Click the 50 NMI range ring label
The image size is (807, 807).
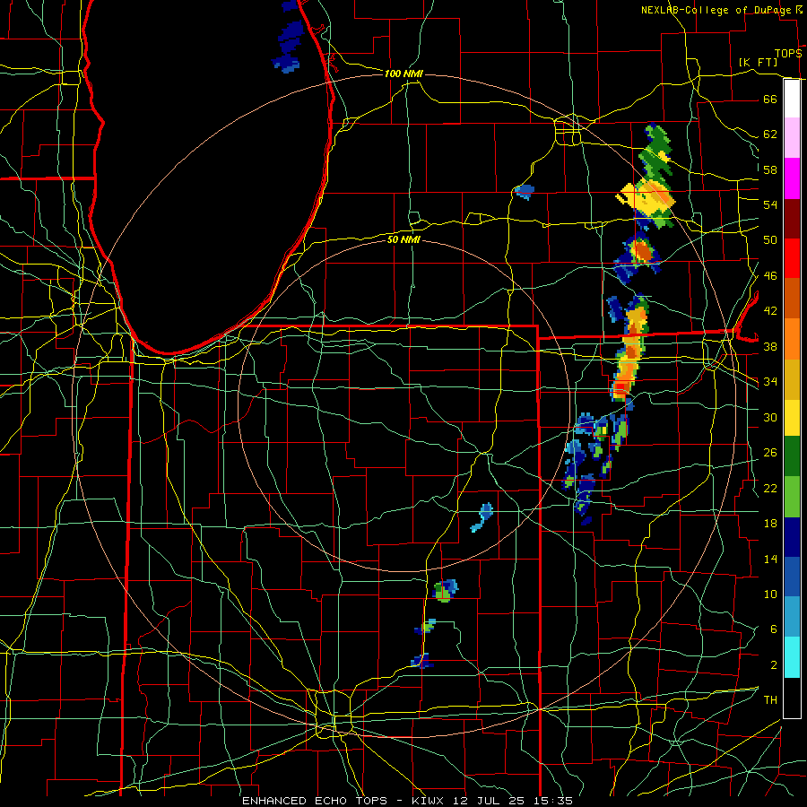pyautogui.click(x=403, y=239)
